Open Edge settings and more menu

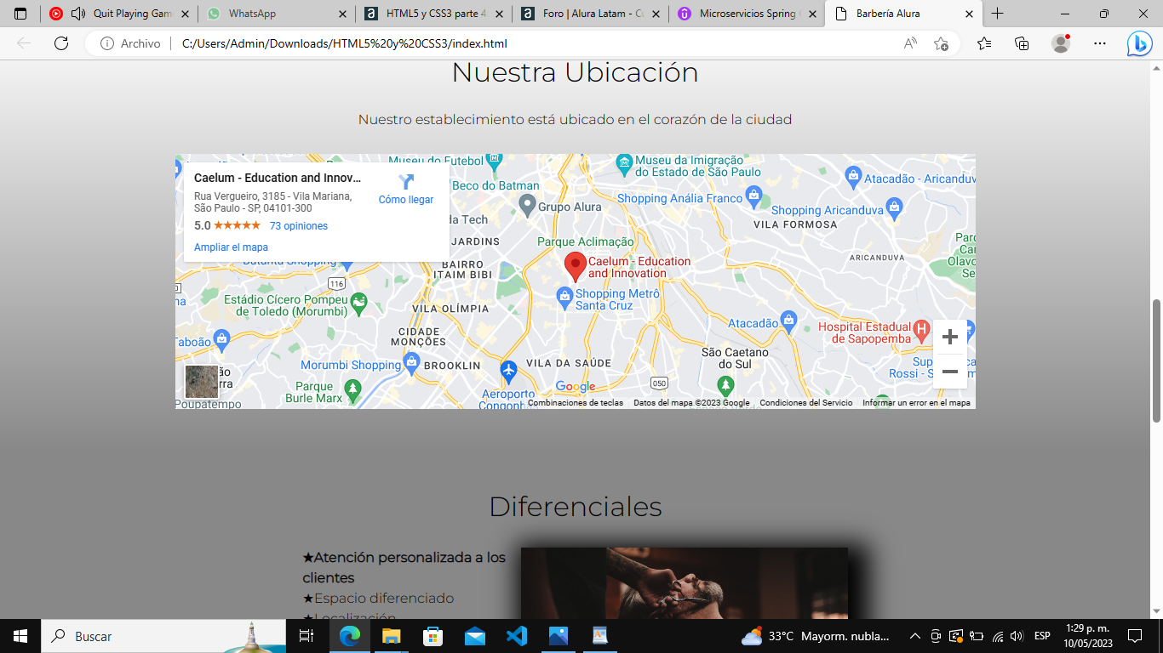click(x=1100, y=43)
